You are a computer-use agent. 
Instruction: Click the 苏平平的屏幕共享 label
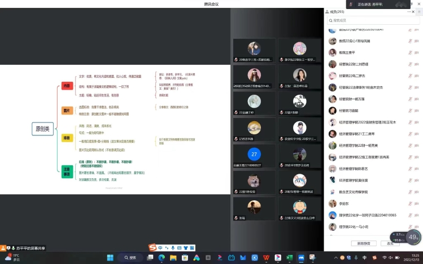tap(30, 248)
